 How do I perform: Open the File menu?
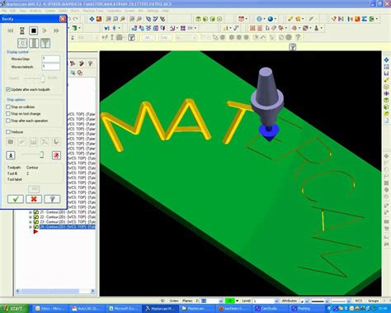pos(4,11)
